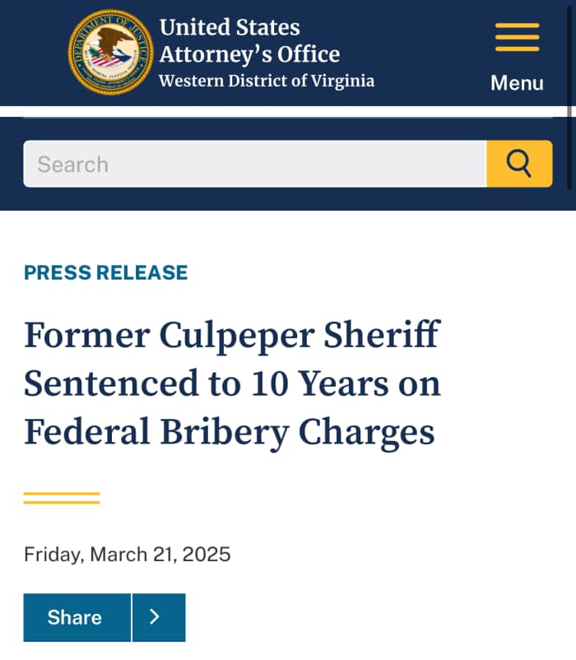Screen dimensions: 576x660
Task: Click the Share button
Action: tap(77, 617)
